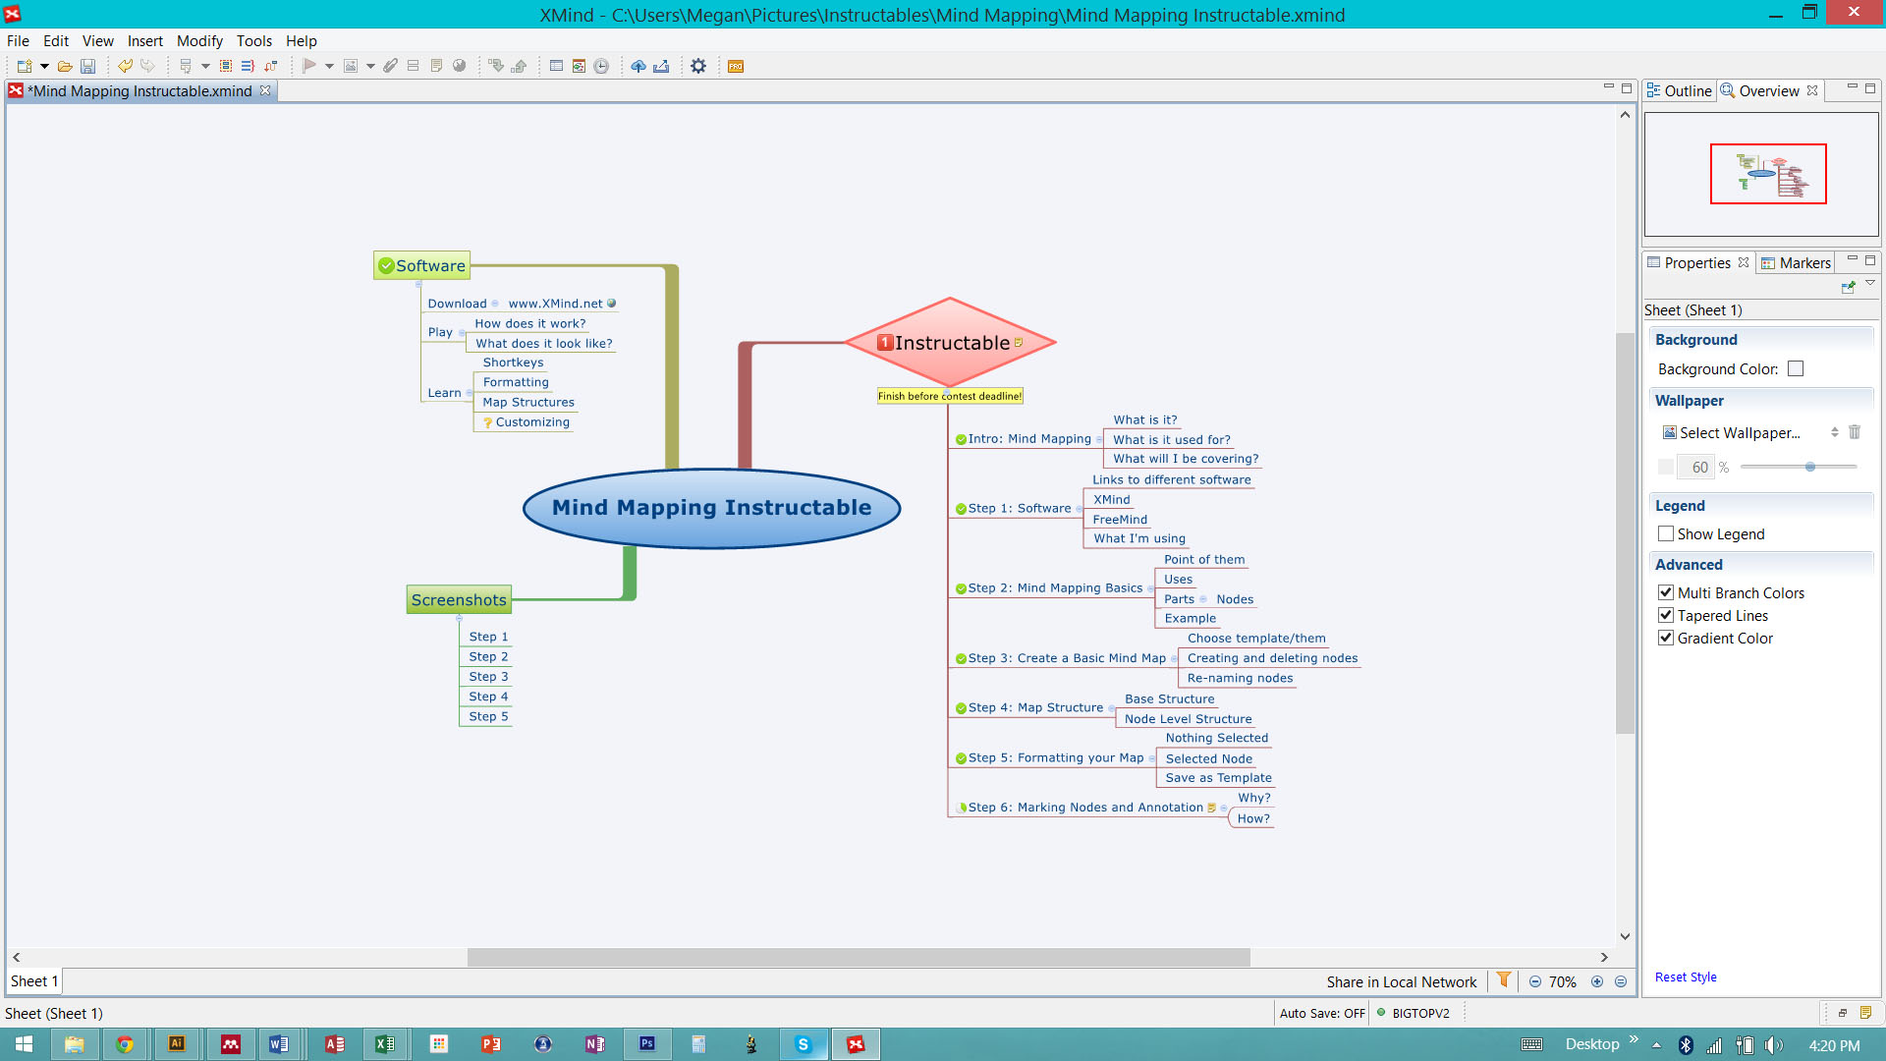Toggle the Gradient Color checkbox
The image size is (1886, 1061).
tap(1666, 638)
